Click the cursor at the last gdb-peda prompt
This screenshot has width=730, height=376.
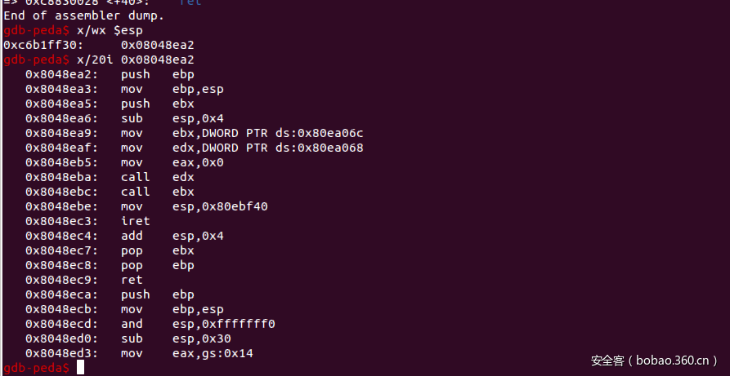pyautogui.click(x=80, y=368)
